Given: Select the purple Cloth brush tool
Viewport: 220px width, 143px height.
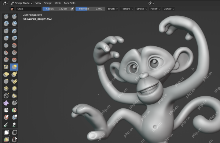Looking at the screenshot, I should (x=6, y=103).
